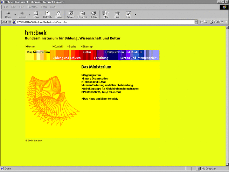Expand the address bar dropdown list
The height and width of the screenshot is (172, 229).
[196, 22]
